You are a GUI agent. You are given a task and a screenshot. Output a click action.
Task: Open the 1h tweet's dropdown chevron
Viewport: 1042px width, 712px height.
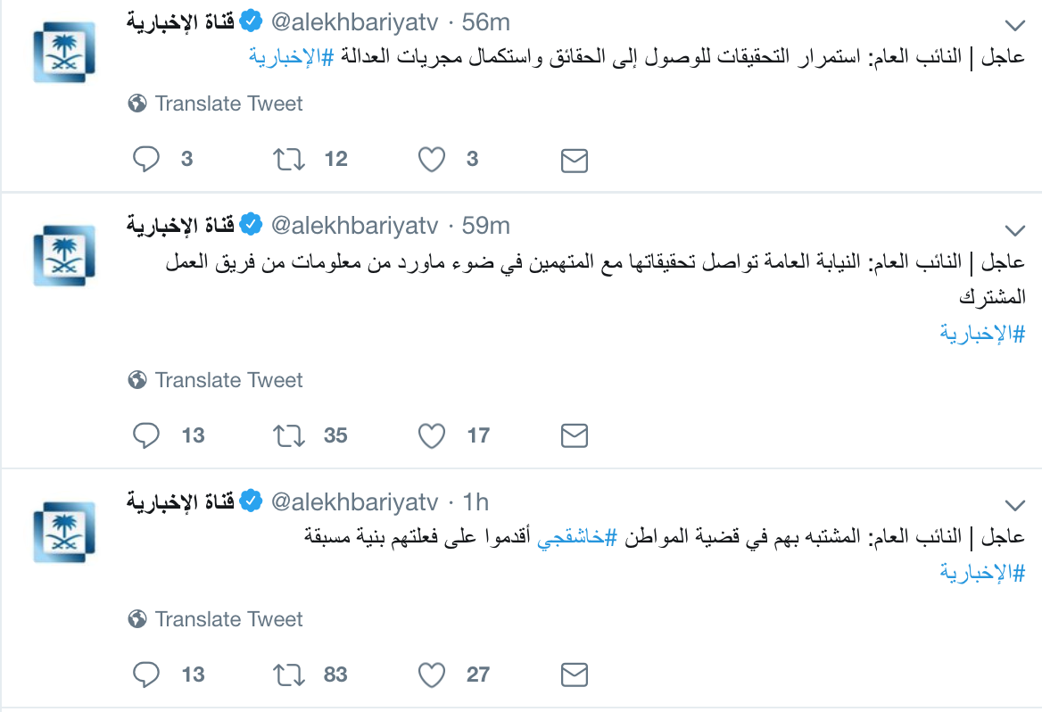(1014, 505)
